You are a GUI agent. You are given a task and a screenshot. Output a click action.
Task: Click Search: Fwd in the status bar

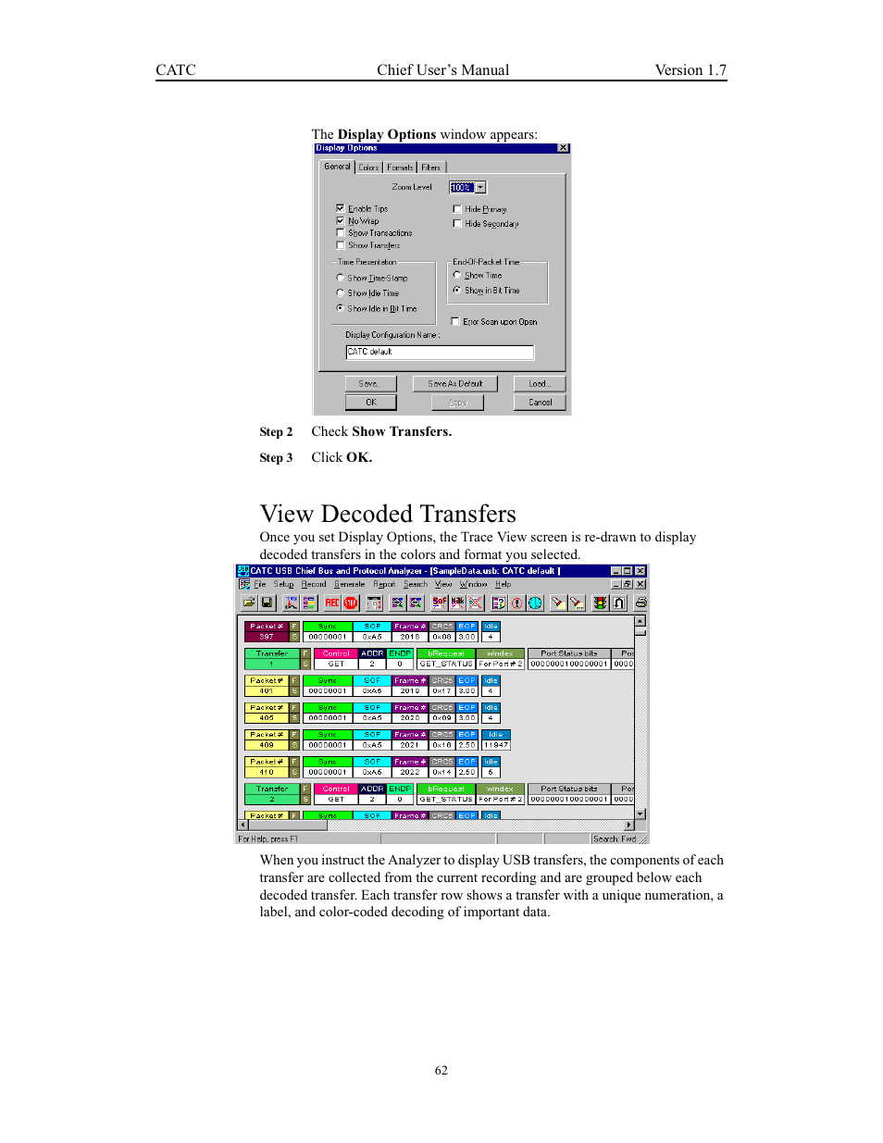click(615, 839)
